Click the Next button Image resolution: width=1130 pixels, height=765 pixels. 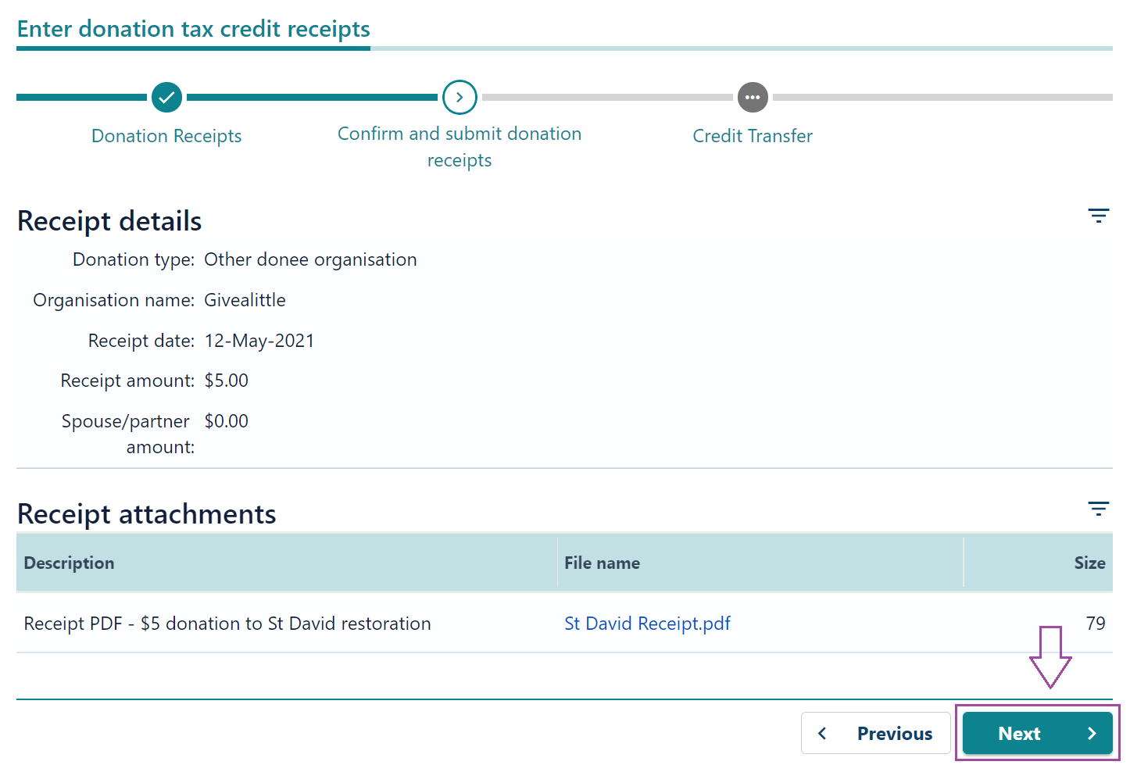click(x=1038, y=733)
